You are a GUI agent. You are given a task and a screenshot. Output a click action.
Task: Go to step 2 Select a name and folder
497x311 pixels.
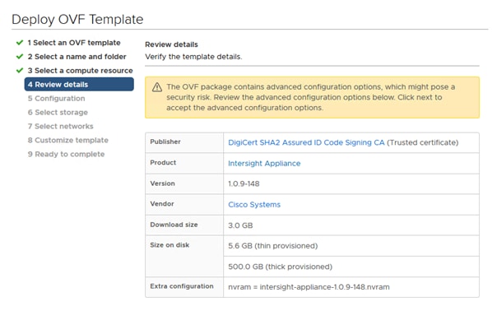point(77,57)
